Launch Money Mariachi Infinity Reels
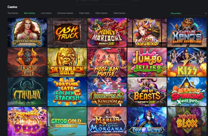The height and width of the screenshot is (136, 208). [x=107, y=32]
